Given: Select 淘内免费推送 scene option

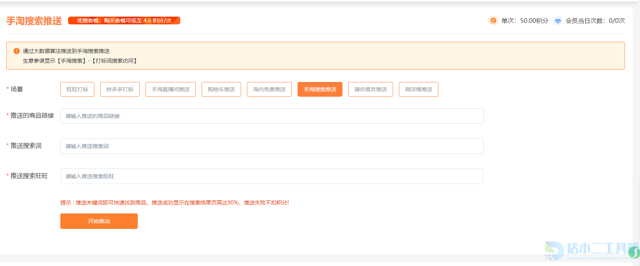Looking at the screenshot, I should 269,89.
